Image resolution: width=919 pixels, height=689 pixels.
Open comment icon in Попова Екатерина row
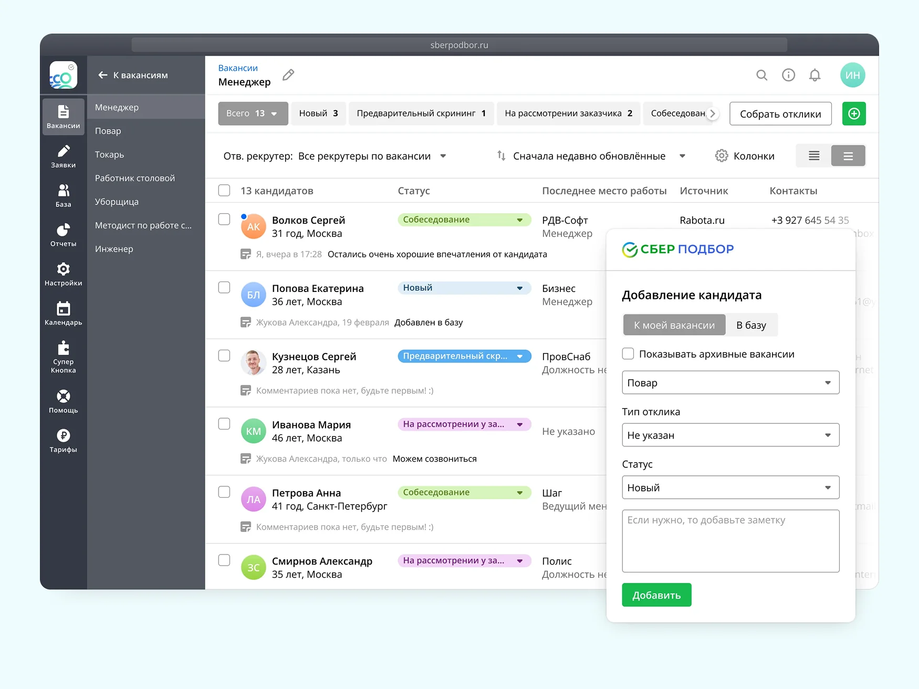click(246, 322)
